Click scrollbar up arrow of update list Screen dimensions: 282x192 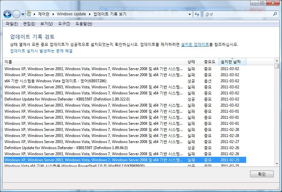tap(277, 61)
